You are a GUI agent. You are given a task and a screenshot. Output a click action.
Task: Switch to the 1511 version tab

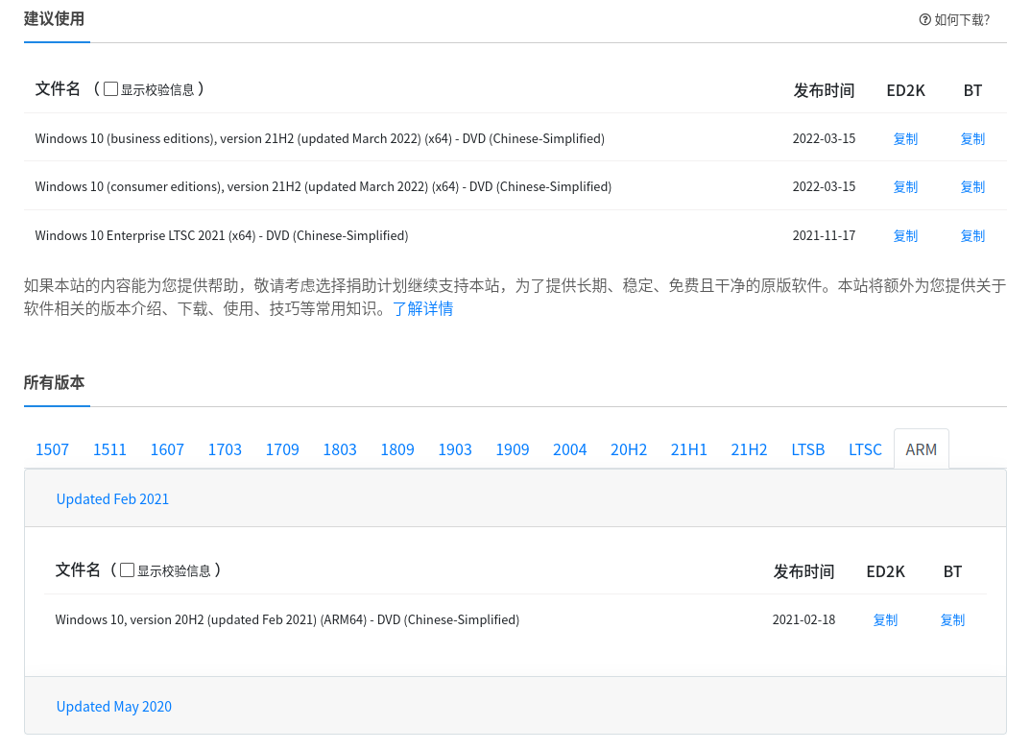pos(109,449)
